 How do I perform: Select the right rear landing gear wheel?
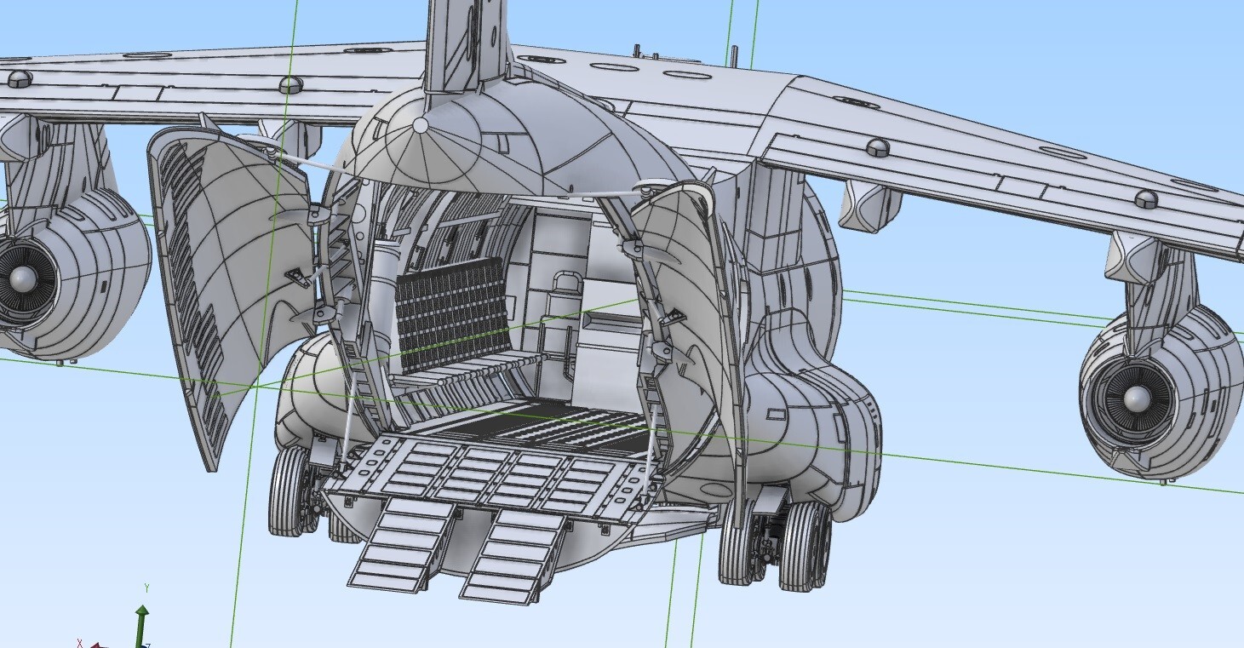(x=805, y=545)
